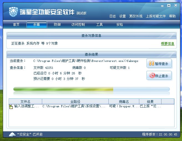This screenshot has height=141, width=182.
Task: Click the 预计还需要 remaining time text
Action: [x=59, y=79]
